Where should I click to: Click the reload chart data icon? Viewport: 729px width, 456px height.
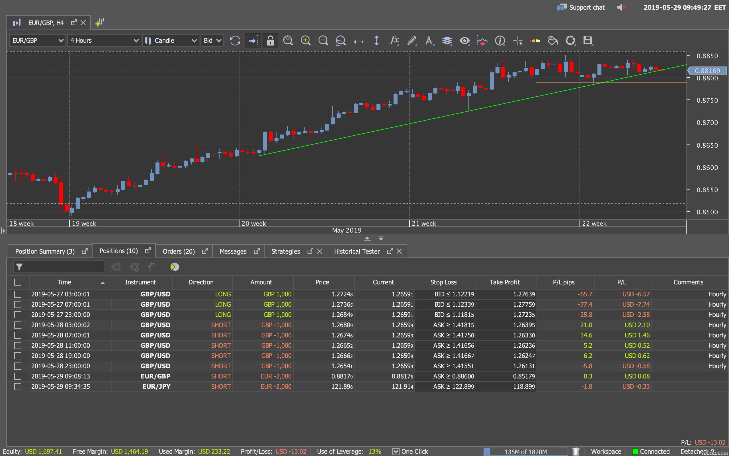[235, 41]
